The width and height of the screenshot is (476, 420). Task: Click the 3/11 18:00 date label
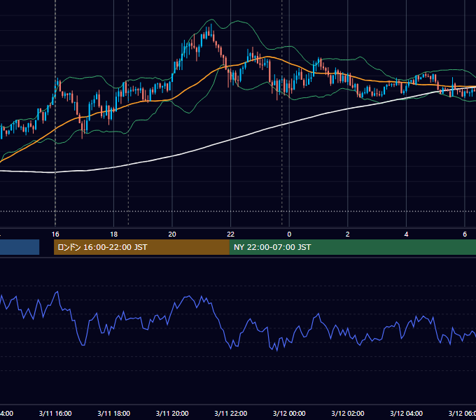click(113, 413)
